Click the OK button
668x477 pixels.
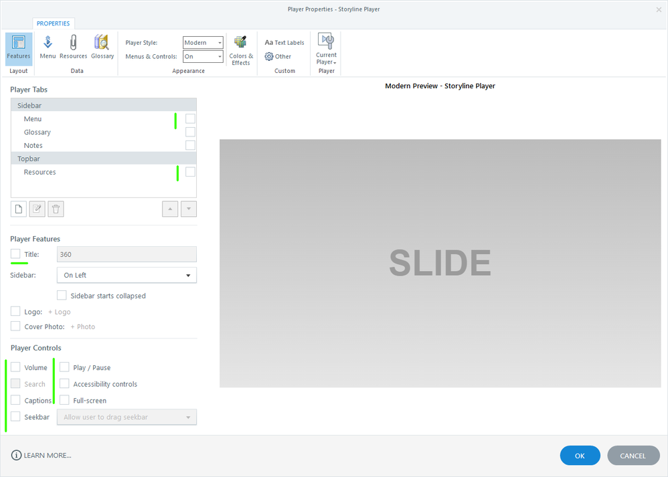580,456
